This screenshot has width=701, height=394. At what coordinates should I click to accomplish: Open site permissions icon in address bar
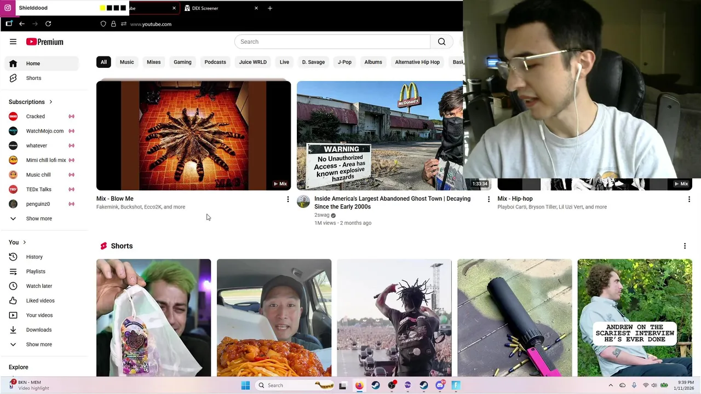123,24
